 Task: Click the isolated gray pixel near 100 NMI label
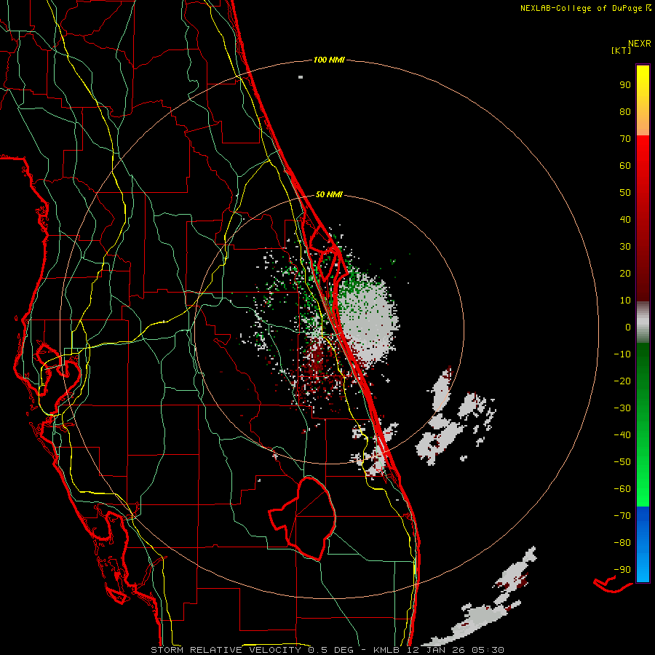tap(301, 77)
